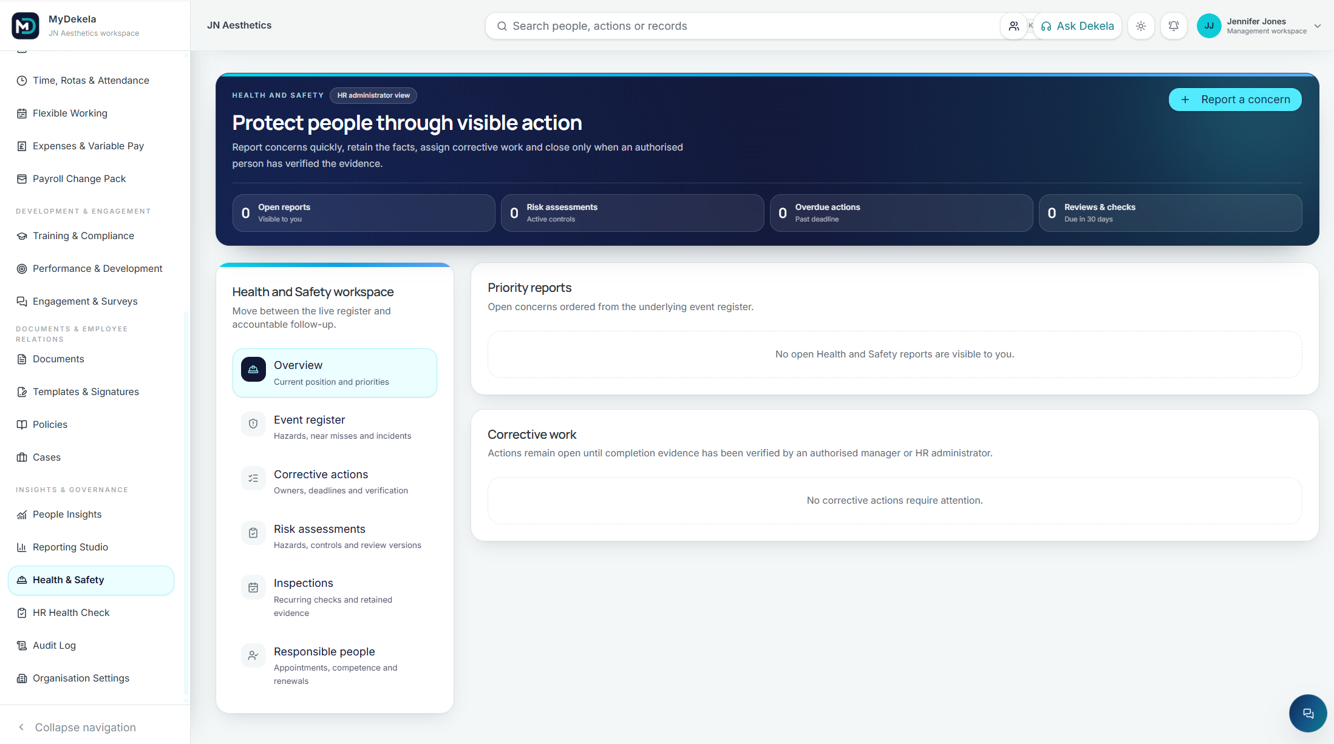Open HR Health Check
Image resolution: width=1334 pixels, height=744 pixels.
click(x=91, y=613)
